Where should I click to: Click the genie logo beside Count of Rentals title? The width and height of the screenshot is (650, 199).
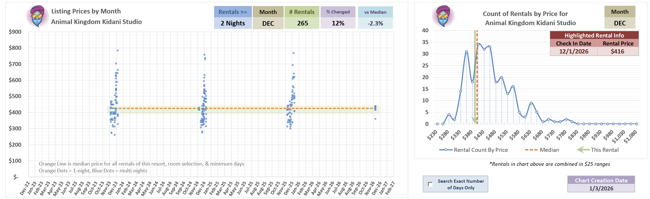[x=443, y=16]
